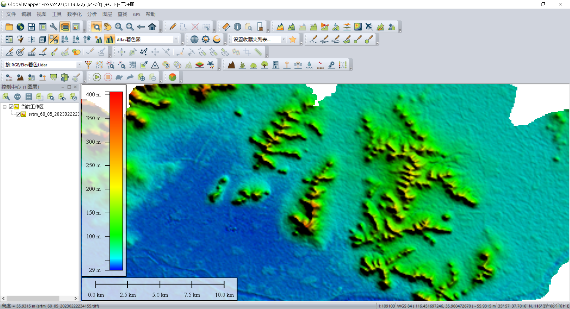Click the colorful pie chart sphere icon
570x309 pixels.
tap(172, 77)
